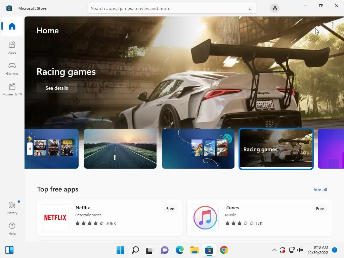Click See details for Racing games
This screenshot has height=258, width=344.
pyautogui.click(x=57, y=88)
